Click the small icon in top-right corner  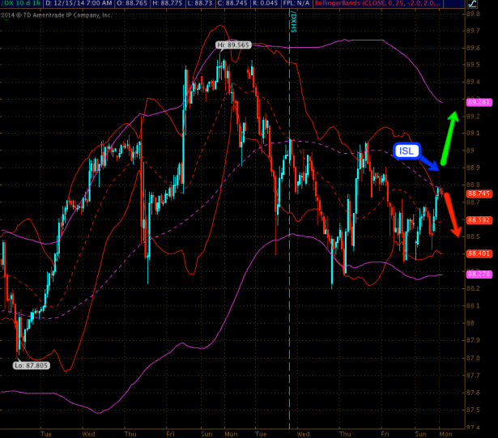point(491,5)
